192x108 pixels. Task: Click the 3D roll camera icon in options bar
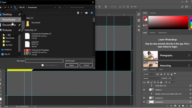pos(124,7)
